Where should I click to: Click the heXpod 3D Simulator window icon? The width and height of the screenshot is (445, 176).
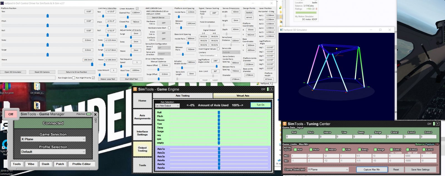point(281,30)
